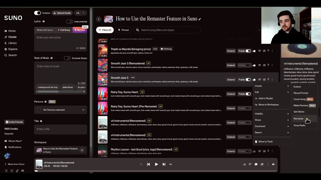Toggle loop in the bottom player
The image size is (321, 180).
tap(171, 164)
